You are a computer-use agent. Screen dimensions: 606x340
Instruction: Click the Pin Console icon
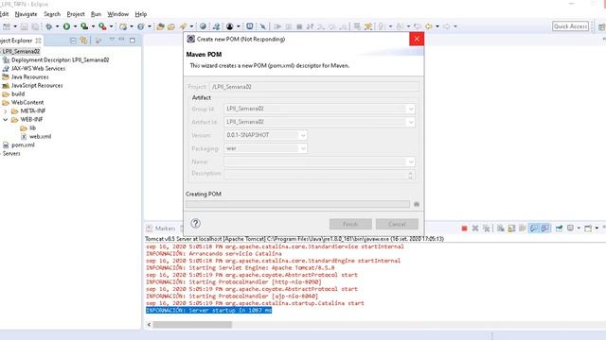point(559,229)
